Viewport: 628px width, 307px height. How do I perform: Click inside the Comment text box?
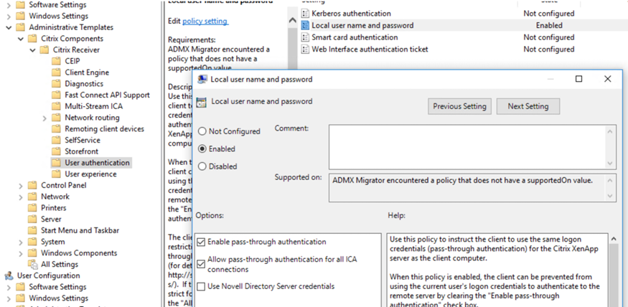pos(467,147)
